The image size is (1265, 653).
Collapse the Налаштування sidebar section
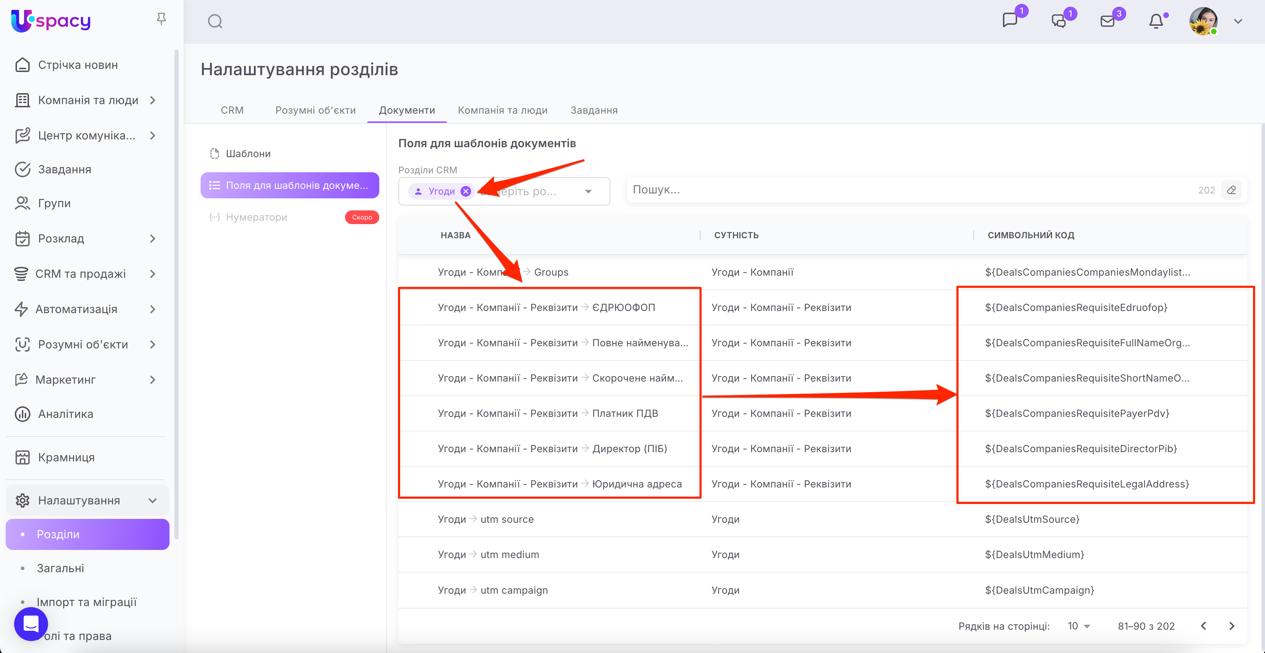pos(152,500)
